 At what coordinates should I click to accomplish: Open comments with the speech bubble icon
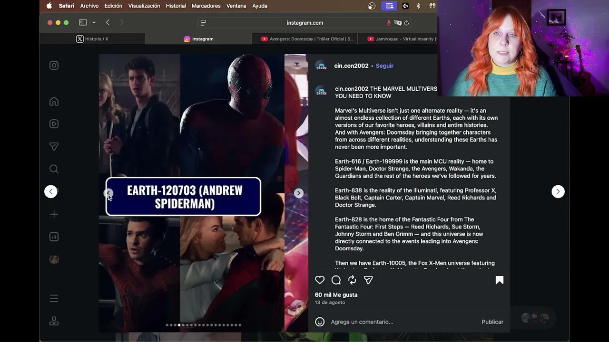point(336,280)
